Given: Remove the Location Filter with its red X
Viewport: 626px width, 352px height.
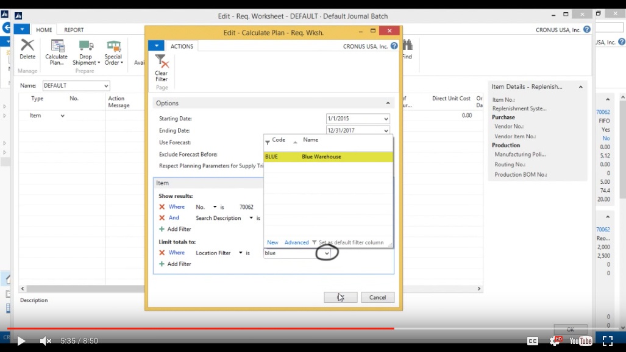Looking at the screenshot, I should pyautogui.click(x=162, y=253).
